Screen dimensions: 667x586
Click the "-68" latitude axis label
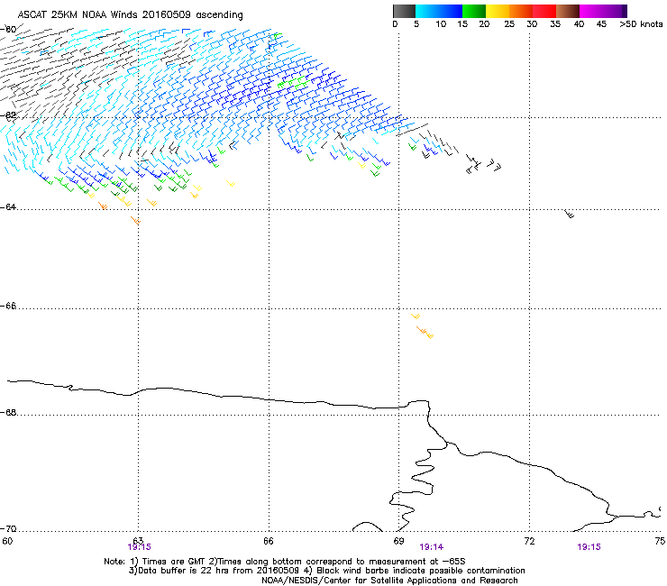8,413
